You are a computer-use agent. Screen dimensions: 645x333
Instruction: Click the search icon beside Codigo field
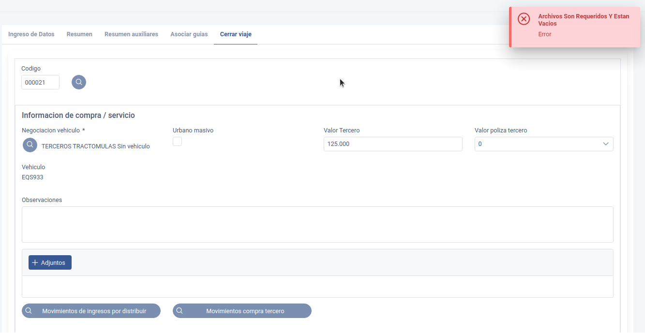(79, 82)
